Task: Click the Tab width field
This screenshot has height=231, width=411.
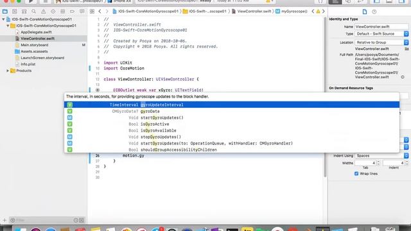Action: pyautogui.click(x=365, y=163)
